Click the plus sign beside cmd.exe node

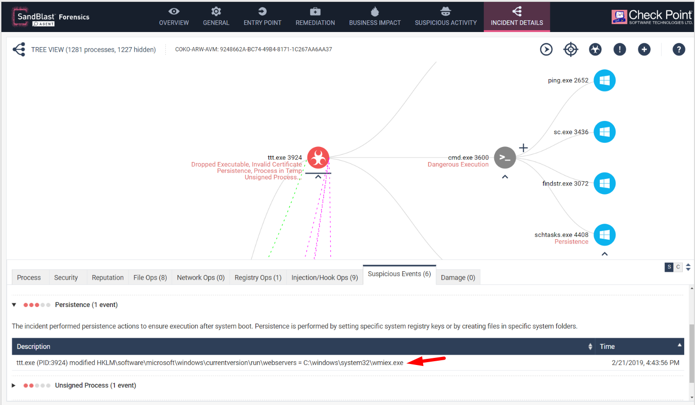pyautogui.click(x=523, y=148)
